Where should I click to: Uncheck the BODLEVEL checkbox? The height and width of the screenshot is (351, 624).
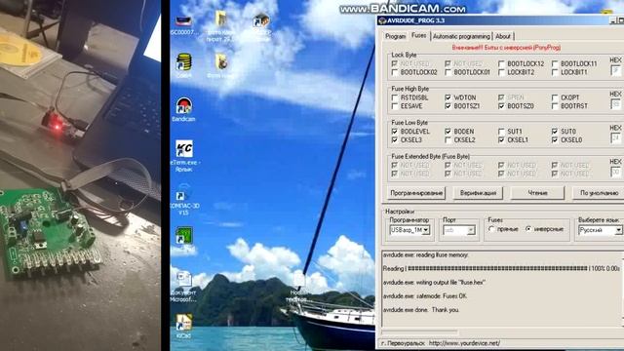(395, 132)
